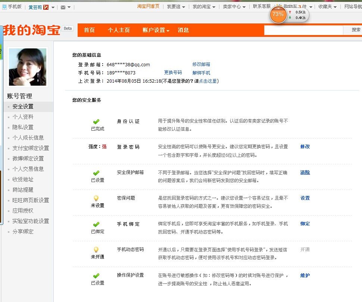Click the lightbulb icon for dynamic password
Viewport: 362px width, 302px height.
96,249
